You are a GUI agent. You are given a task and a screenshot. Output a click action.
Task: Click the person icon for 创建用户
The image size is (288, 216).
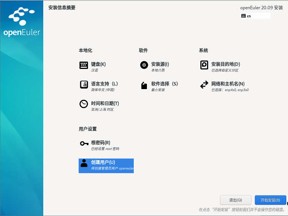[84, 163]
